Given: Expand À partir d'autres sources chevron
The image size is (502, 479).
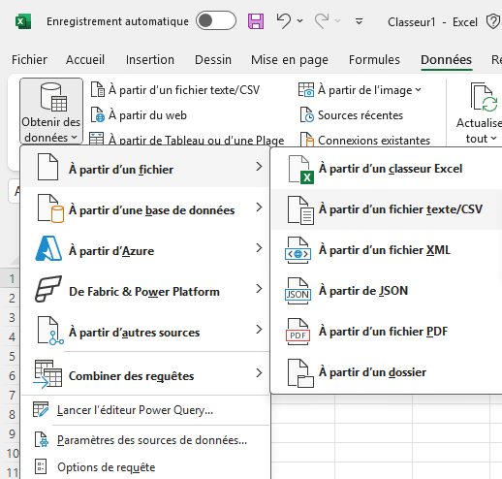Looking at the screenshot, I should click(x=259, y=330).
